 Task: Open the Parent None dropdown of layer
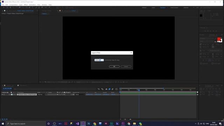(x=80, y=94)
